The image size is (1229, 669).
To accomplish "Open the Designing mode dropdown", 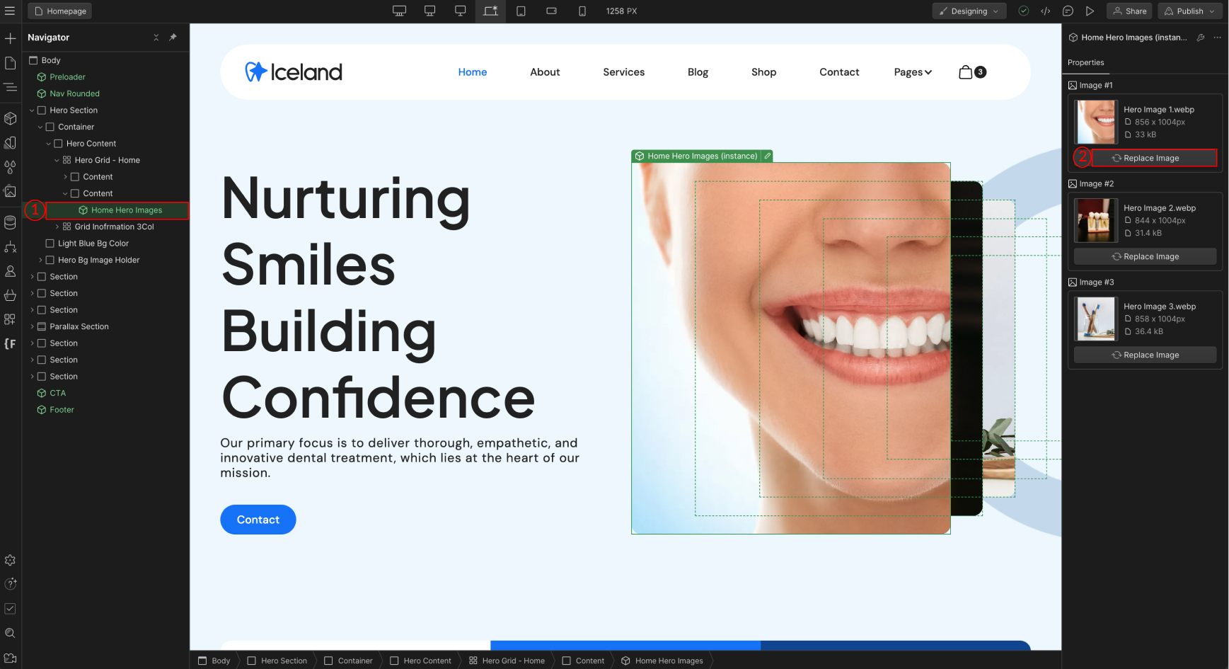I will [969, 11].
